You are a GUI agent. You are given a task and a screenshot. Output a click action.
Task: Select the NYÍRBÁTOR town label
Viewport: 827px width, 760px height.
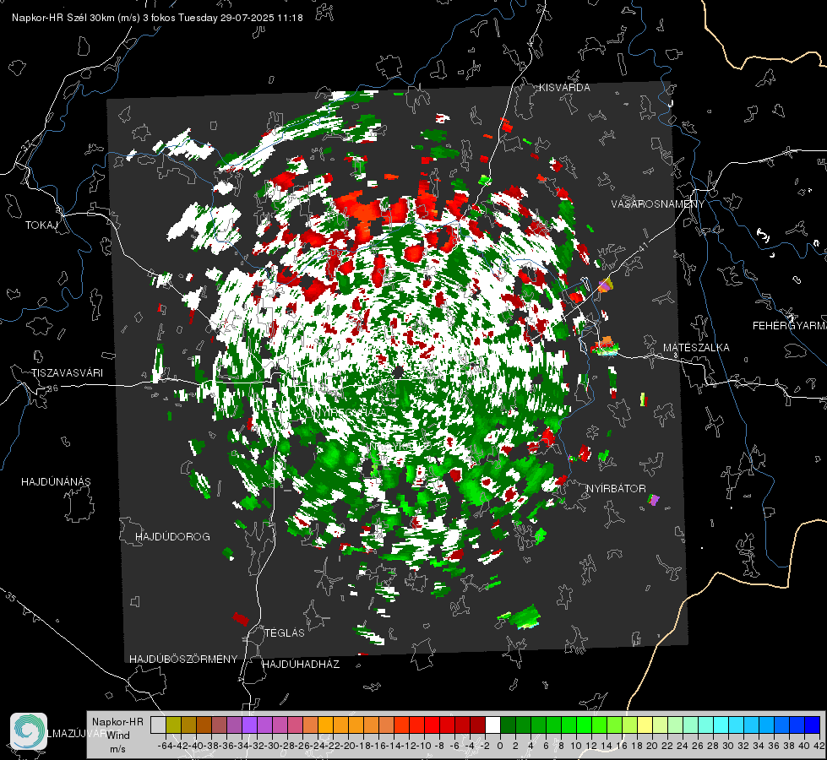coord(616,489)
